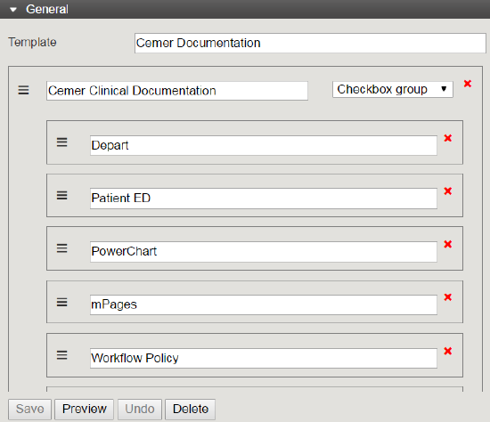The width and height of the screenshot is (490, 422).
Task: Collapse the General section triangle
Action: click(13, 10)
